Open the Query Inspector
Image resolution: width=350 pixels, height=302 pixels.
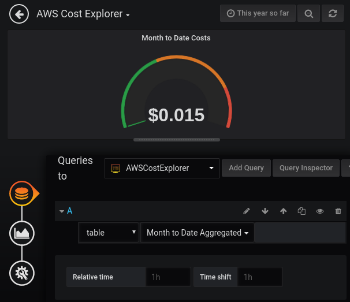pos(306,168)
